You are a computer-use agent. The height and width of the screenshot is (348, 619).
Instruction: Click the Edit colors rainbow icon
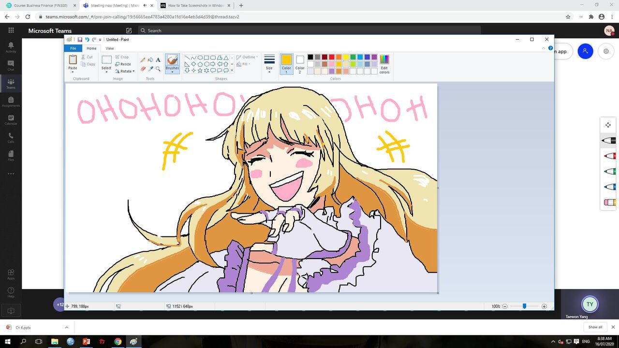click(384, 59)
